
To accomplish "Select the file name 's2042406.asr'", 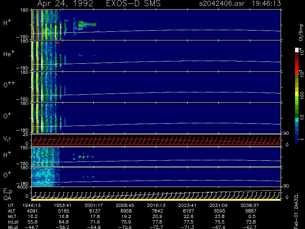I will (222, 3).
